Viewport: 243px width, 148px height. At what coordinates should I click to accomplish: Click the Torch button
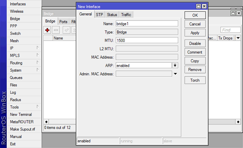(195, 80)
